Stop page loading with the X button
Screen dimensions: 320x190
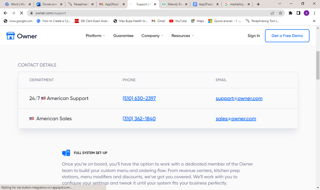[22, 13]
